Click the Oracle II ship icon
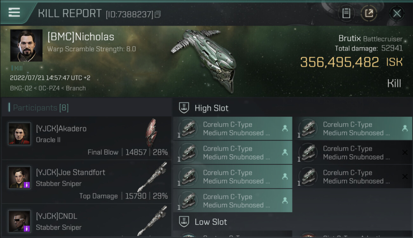 click(x=151, y=133)
